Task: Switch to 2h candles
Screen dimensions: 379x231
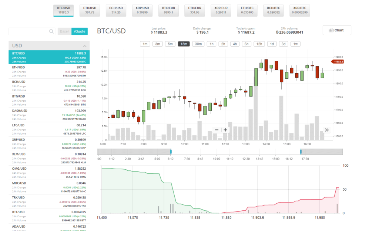Action: click(x=223, y=44)
